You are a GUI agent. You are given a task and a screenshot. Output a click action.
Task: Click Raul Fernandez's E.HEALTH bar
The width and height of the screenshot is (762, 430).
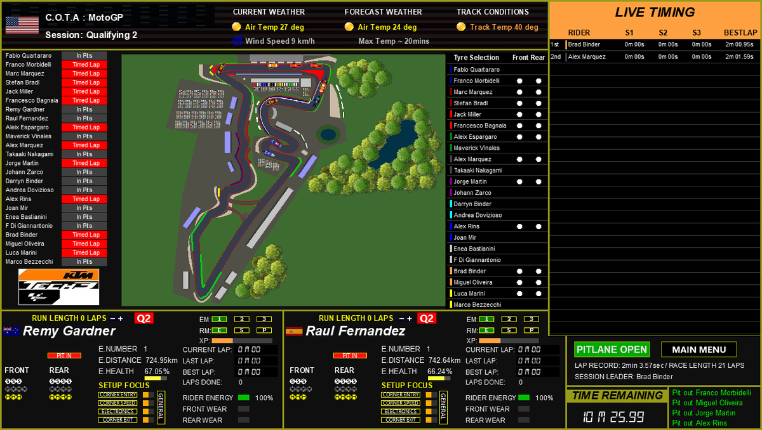point(439,378)
